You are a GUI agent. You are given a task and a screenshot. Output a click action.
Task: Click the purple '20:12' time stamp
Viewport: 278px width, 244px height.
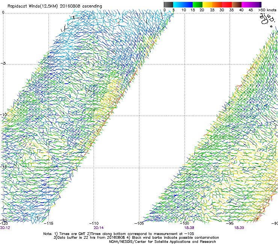(5, 228)
